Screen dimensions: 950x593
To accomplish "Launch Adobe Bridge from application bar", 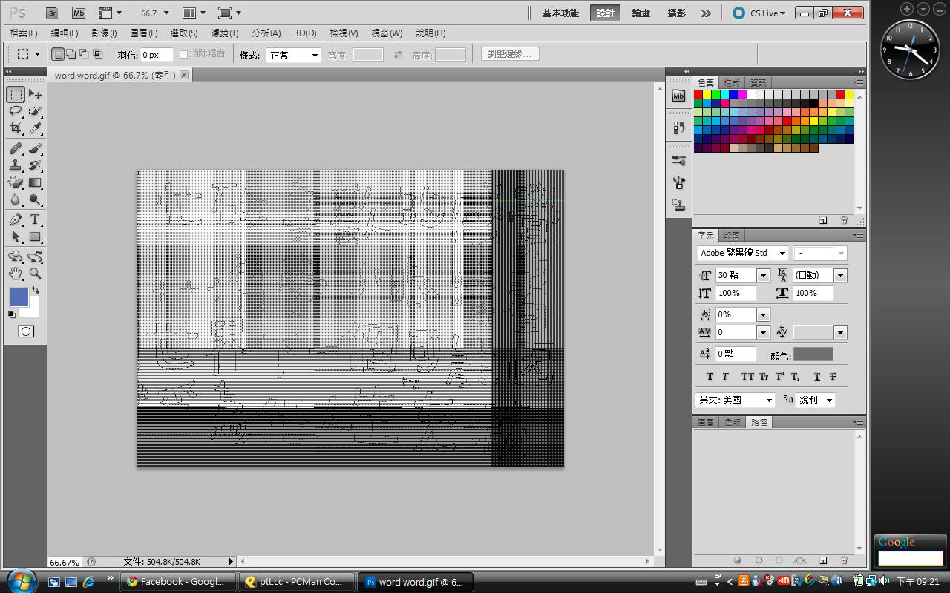I will 52,13.
